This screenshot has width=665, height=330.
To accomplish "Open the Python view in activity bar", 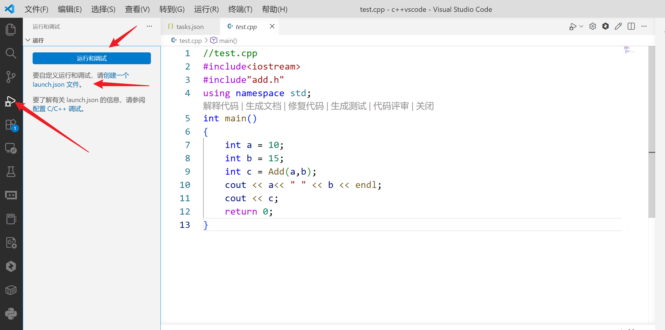I will pyautogui.click(x=11, y=314).
